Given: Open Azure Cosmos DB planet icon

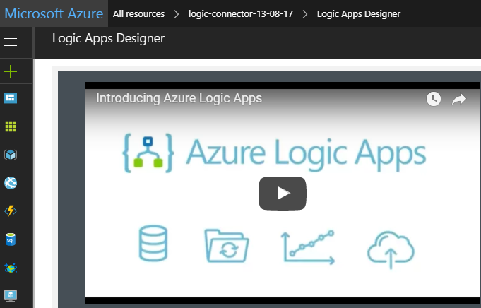Looking at the screenshot, I should [11, 268].
